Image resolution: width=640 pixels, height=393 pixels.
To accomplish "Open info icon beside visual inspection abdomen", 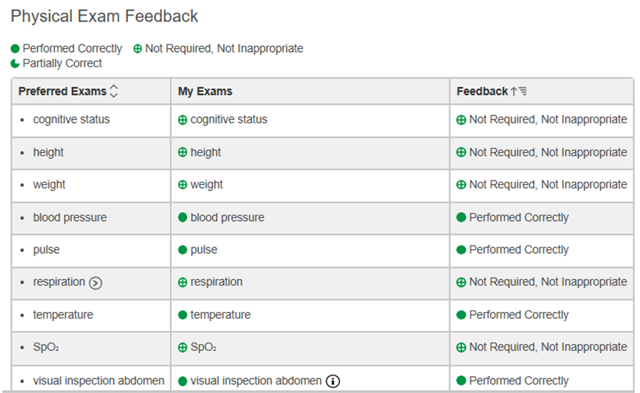I will (x=333, y=382).
